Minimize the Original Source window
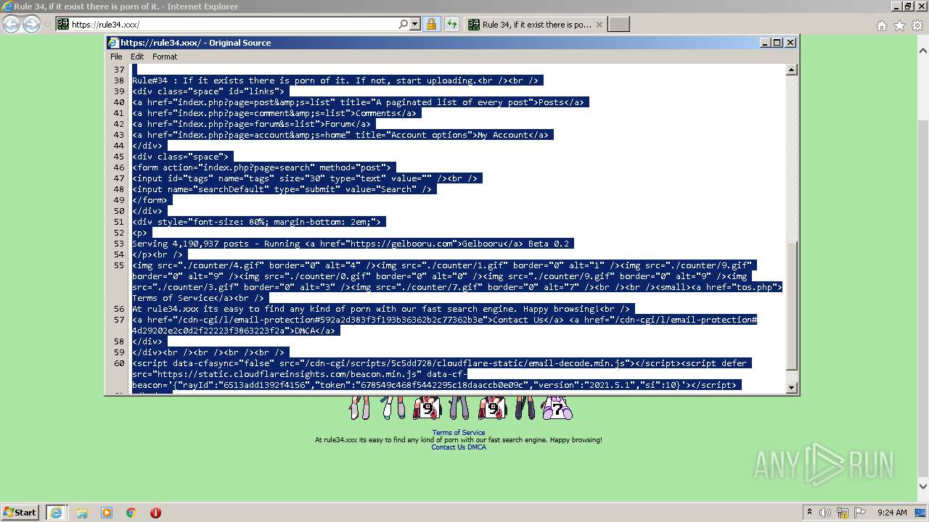This screenshot has width=929, height=522. point(766,43)
